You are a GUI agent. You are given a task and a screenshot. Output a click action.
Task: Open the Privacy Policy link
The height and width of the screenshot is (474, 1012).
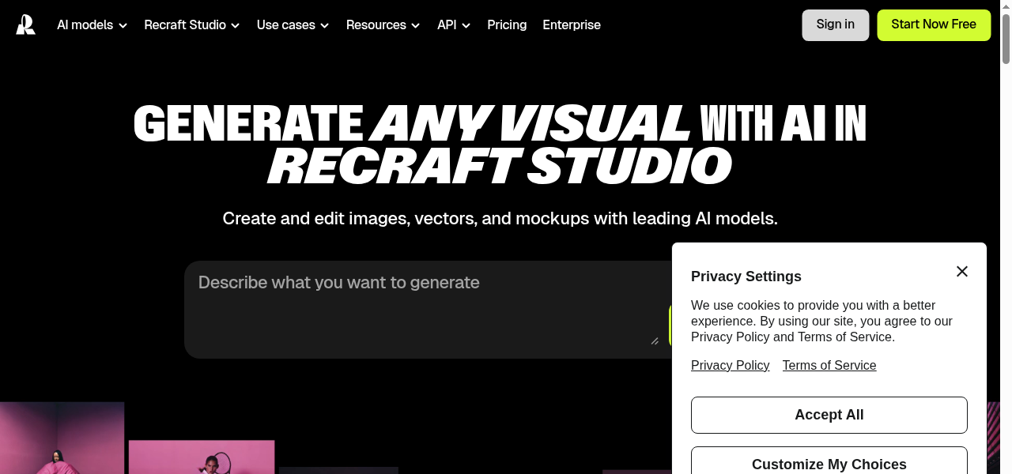[730, 365]
